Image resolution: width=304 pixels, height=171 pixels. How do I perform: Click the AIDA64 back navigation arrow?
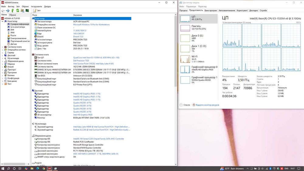coord(3,10)
